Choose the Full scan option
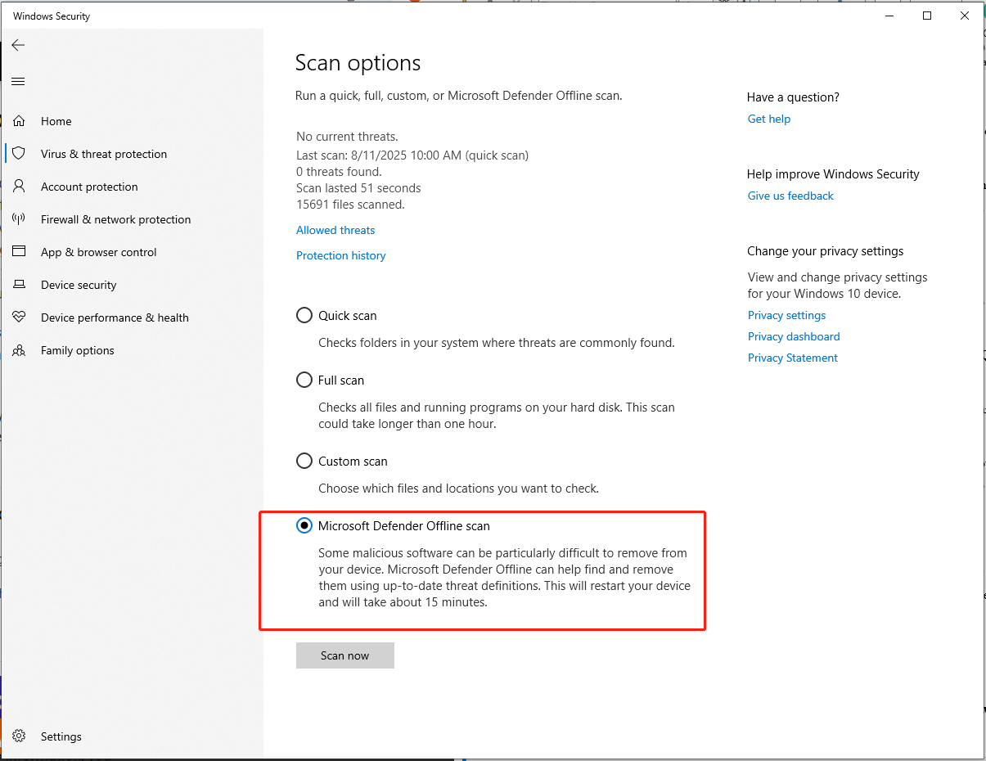986x761 pixels. [304, 379]
